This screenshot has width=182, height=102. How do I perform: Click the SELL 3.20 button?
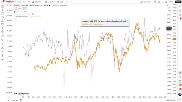[16, 9]
